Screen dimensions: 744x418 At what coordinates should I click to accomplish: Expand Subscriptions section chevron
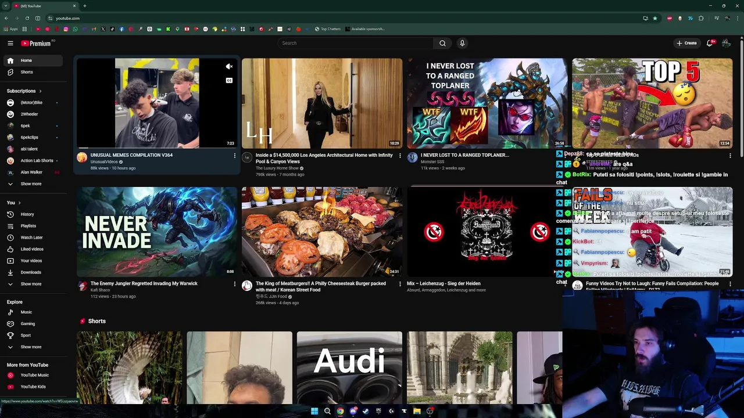[40, 91]
